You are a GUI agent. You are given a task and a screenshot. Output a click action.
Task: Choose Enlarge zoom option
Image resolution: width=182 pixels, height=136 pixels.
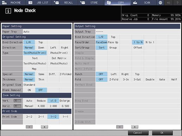tap(65, 101)
